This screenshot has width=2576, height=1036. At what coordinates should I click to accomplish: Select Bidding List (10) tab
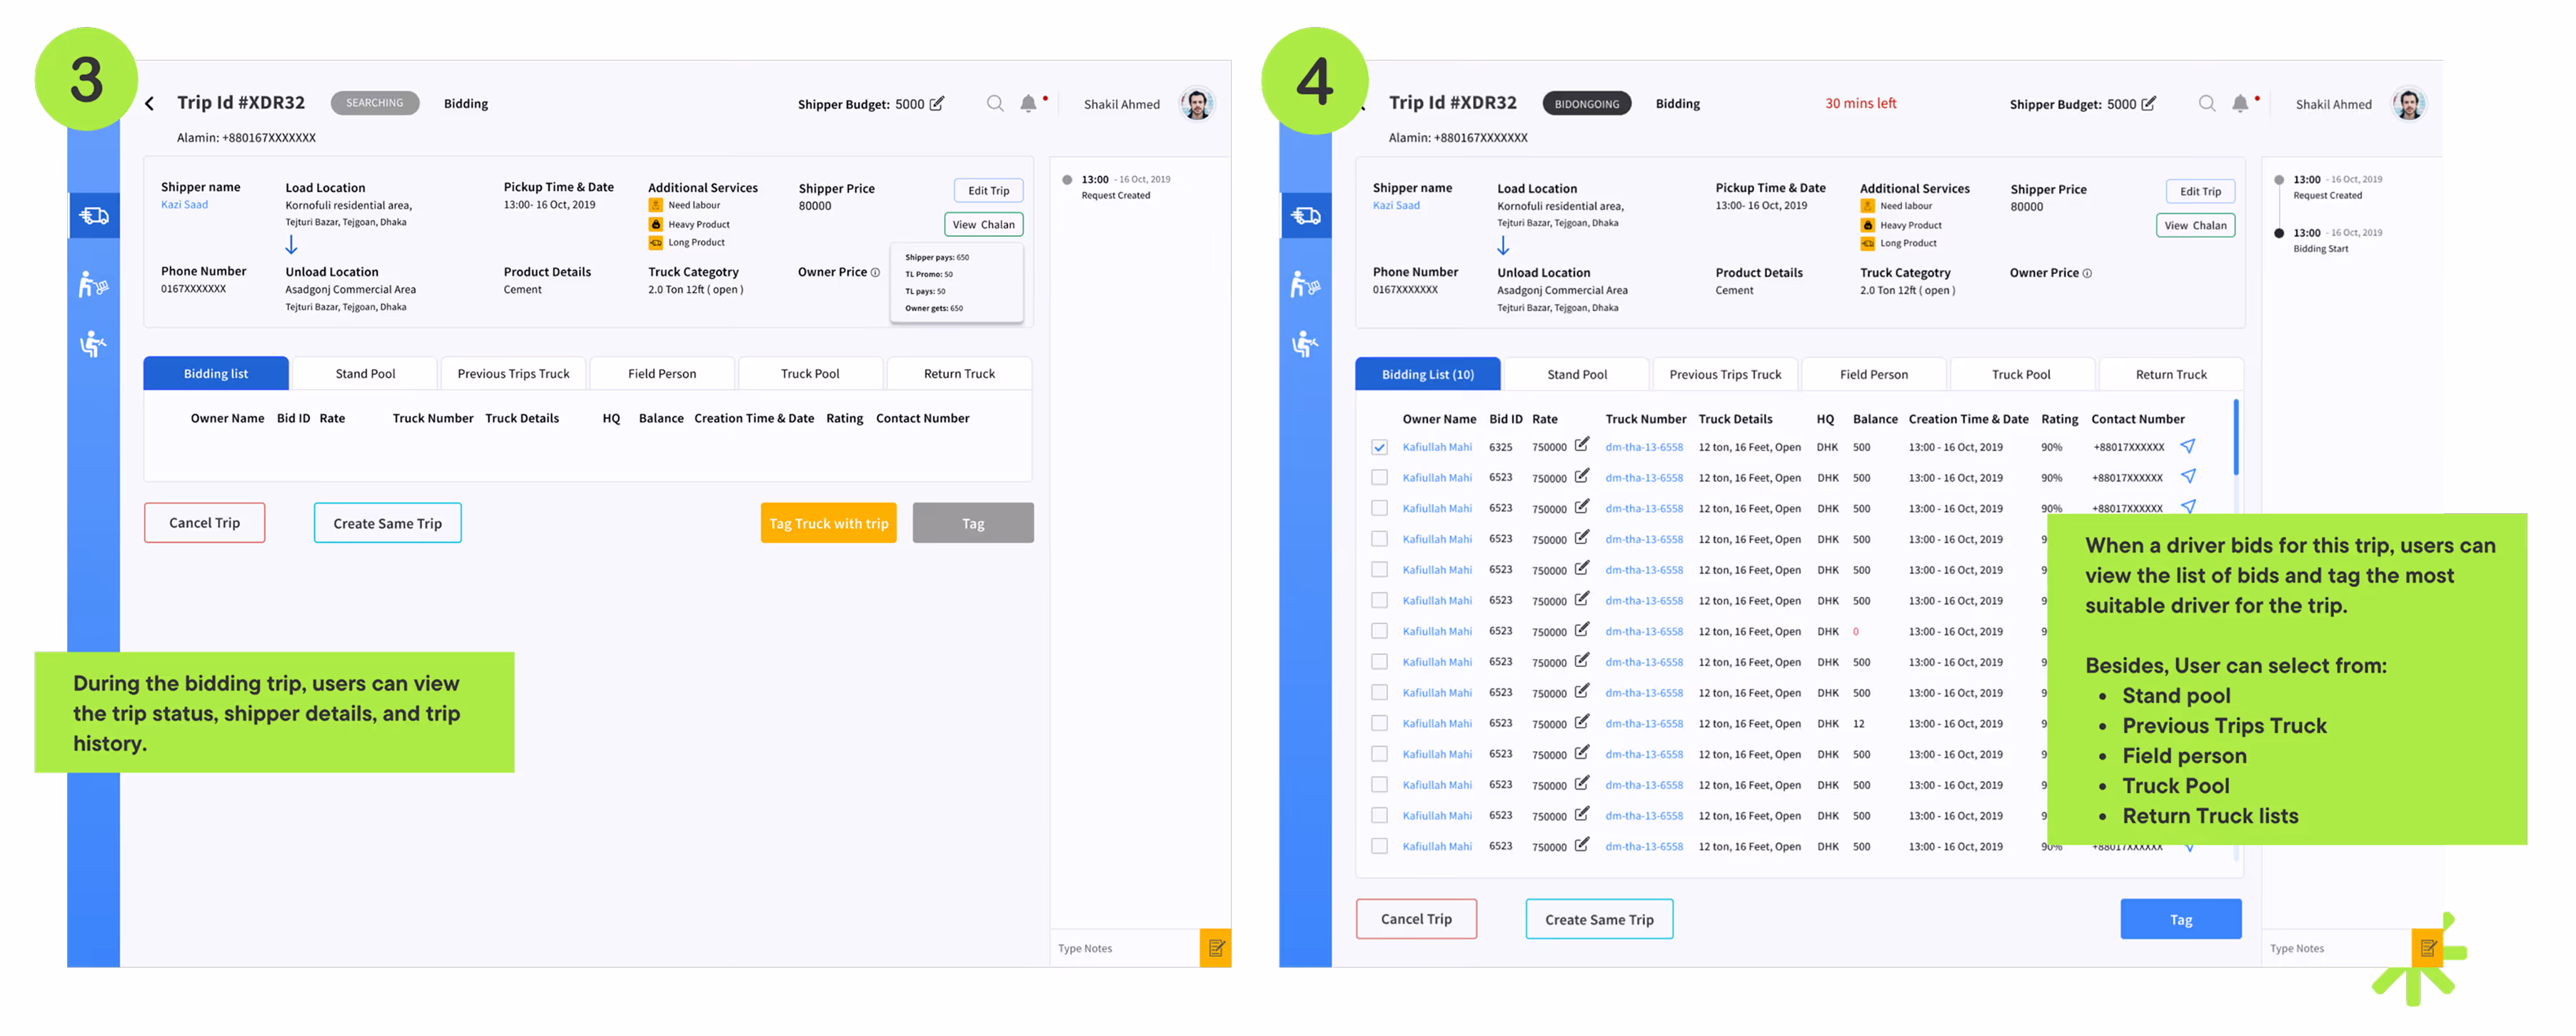[x=1427, y=374]
